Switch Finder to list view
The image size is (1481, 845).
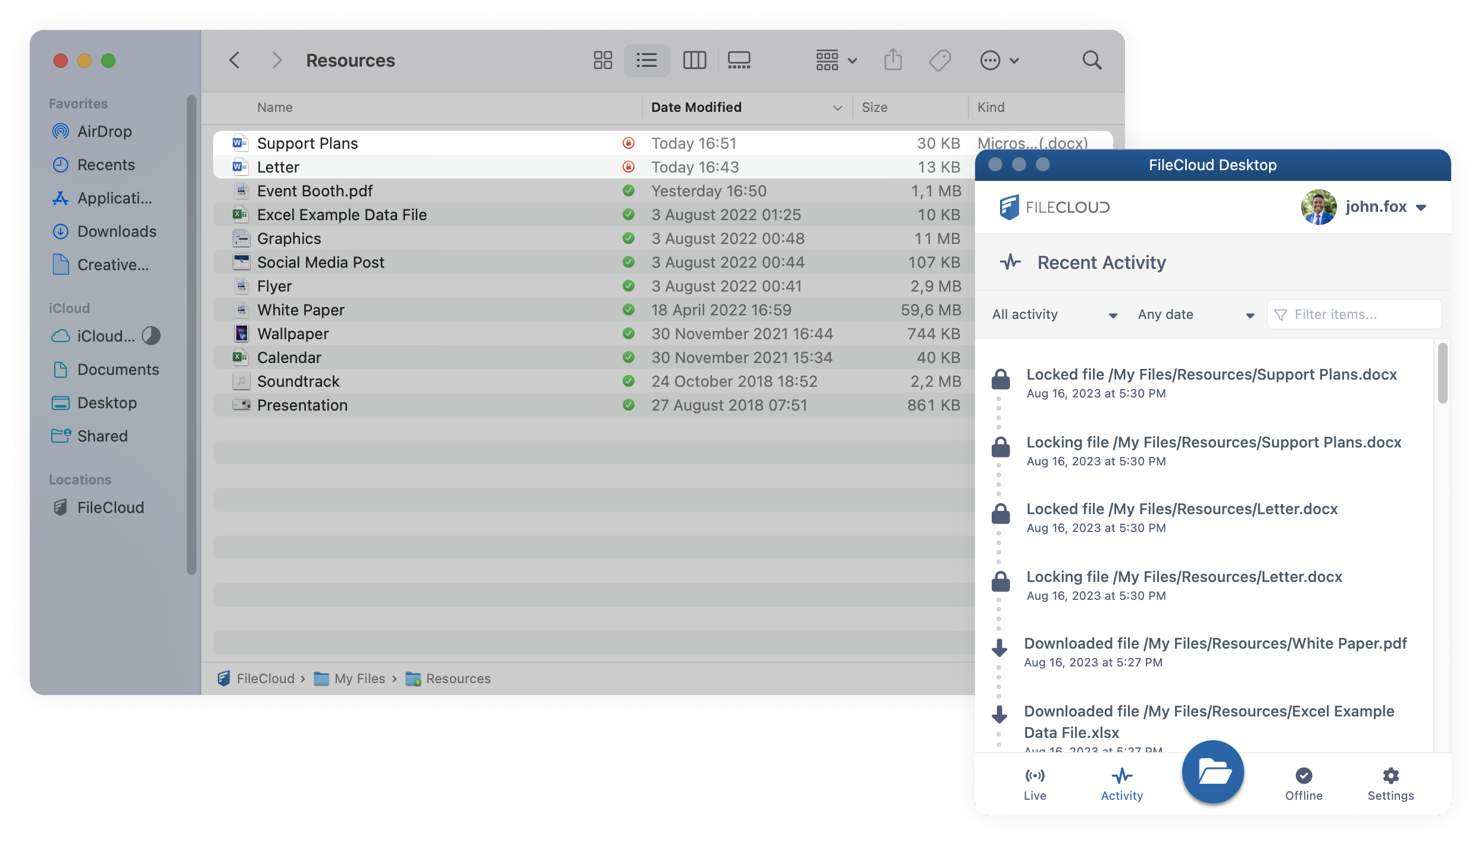[x=646, y=60]
